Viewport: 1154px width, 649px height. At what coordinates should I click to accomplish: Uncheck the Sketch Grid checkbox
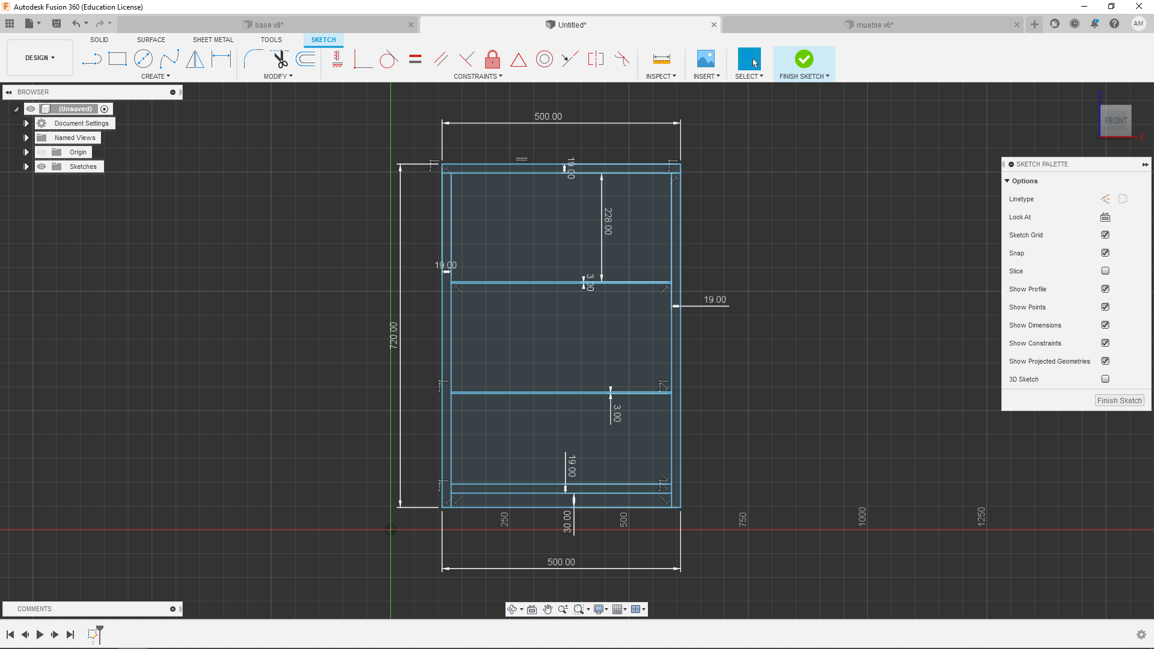point(1105,235)
